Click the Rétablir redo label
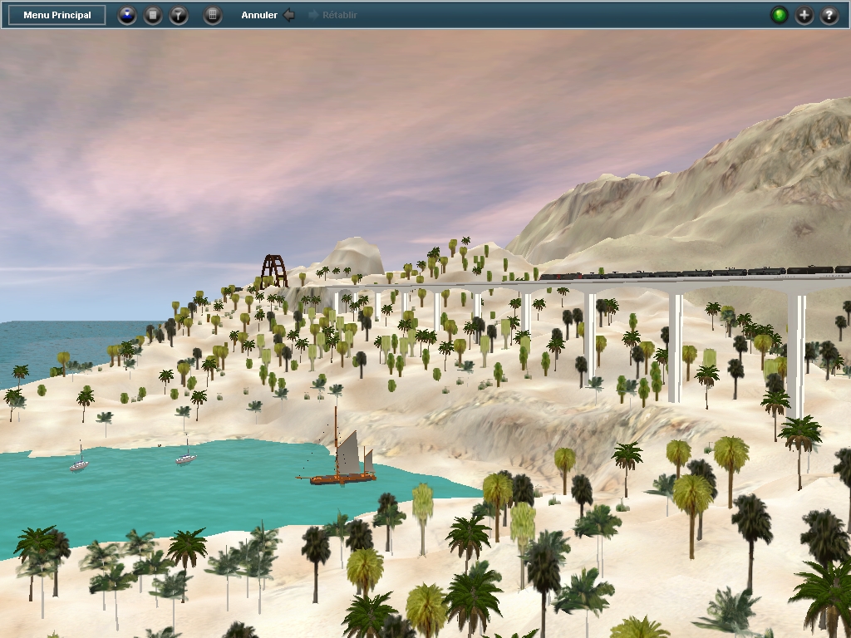Viewport: 851px width, 638px height. tap(340, 15)
